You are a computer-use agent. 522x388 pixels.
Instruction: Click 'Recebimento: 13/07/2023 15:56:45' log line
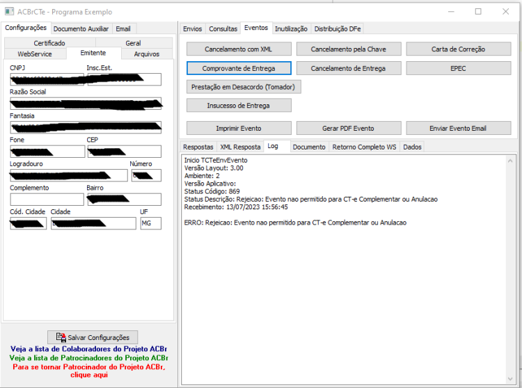coord(236,207)
